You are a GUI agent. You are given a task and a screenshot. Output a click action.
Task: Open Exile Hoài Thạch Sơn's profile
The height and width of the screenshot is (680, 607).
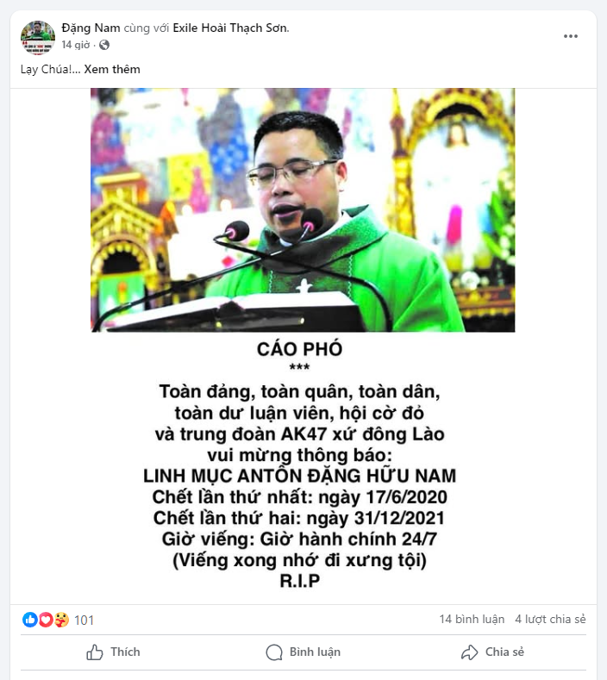click(x=230, y=28)
